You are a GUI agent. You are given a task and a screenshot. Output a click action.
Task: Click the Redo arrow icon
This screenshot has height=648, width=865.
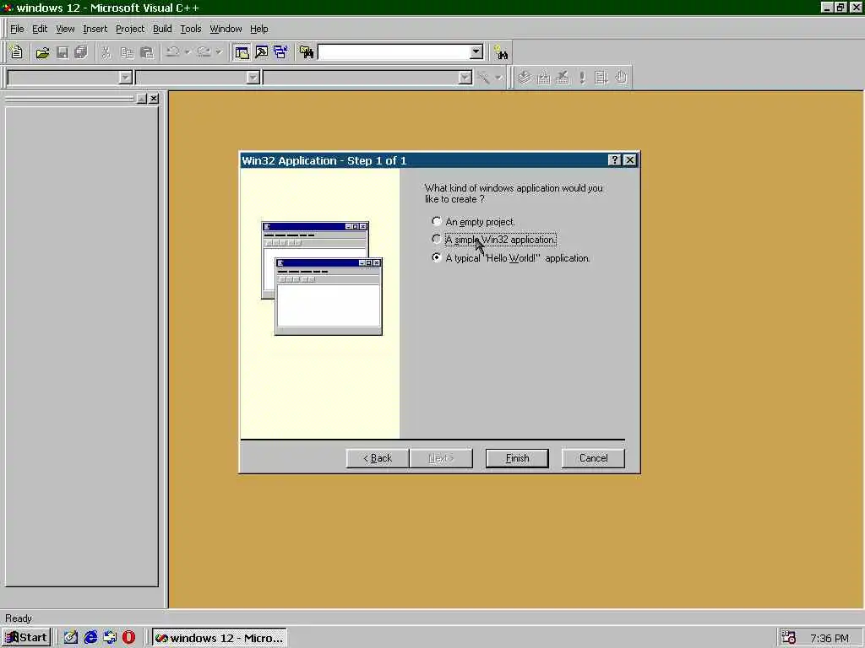point(204,52)
